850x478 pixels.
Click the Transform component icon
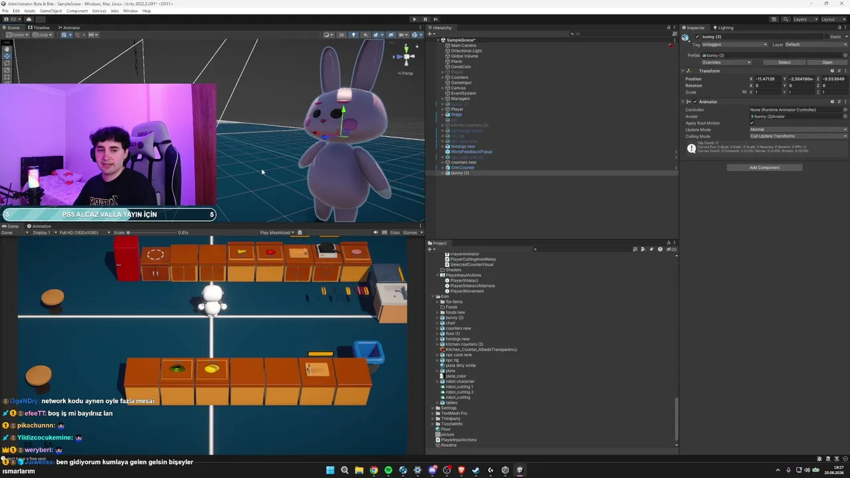coord(689,71)
